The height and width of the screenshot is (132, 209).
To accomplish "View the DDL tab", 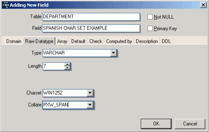I will point(166,41).
